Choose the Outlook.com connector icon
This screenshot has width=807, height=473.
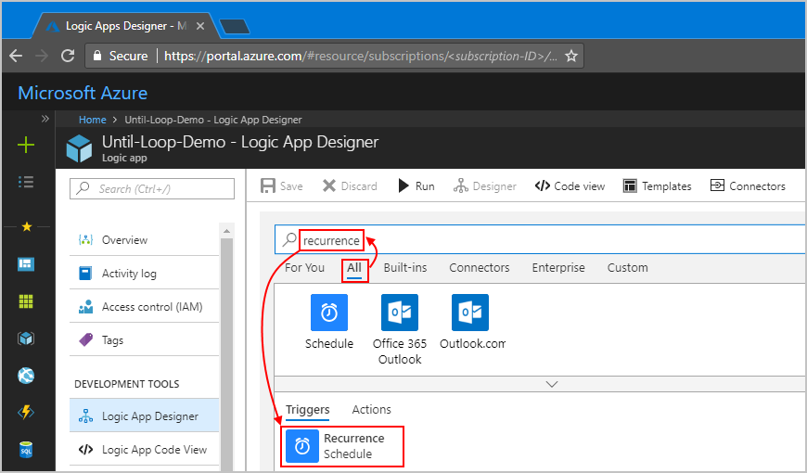pos(470,313)
